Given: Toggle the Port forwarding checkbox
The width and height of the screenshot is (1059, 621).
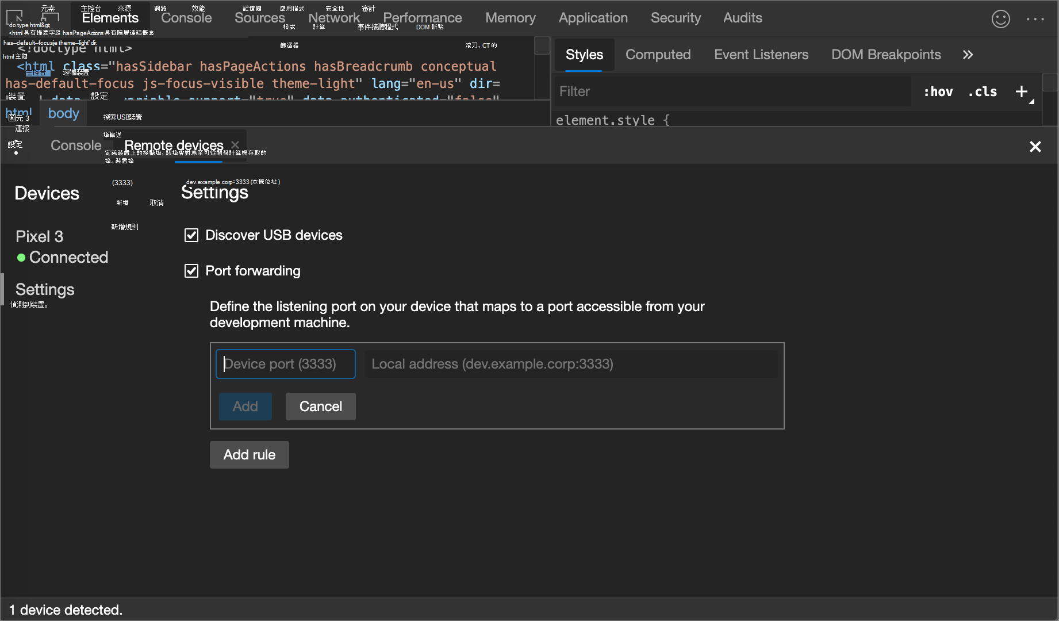Looking at the screenshot, I should (x=191, y=271).
